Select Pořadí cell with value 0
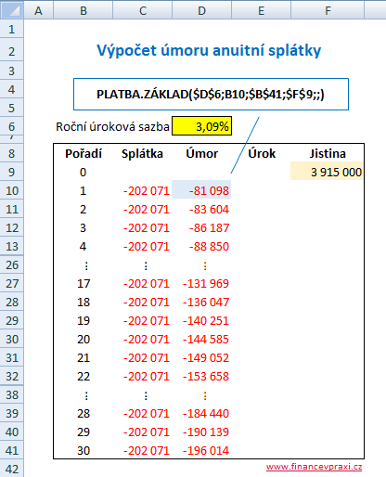This screenshot has width=386, height=477. (83, 172)
